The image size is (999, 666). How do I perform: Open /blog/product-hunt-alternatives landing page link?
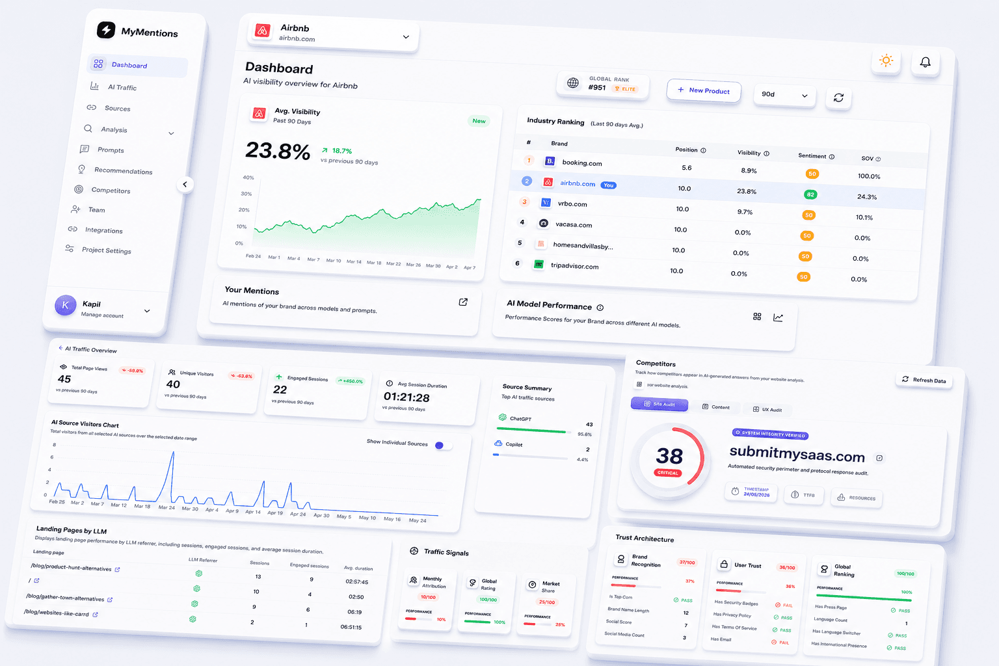coord(72,568)
